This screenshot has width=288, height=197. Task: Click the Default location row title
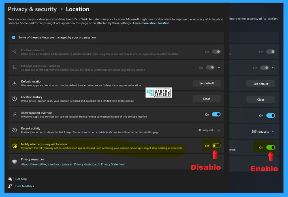pyautogui.click(x=32, y=81)
